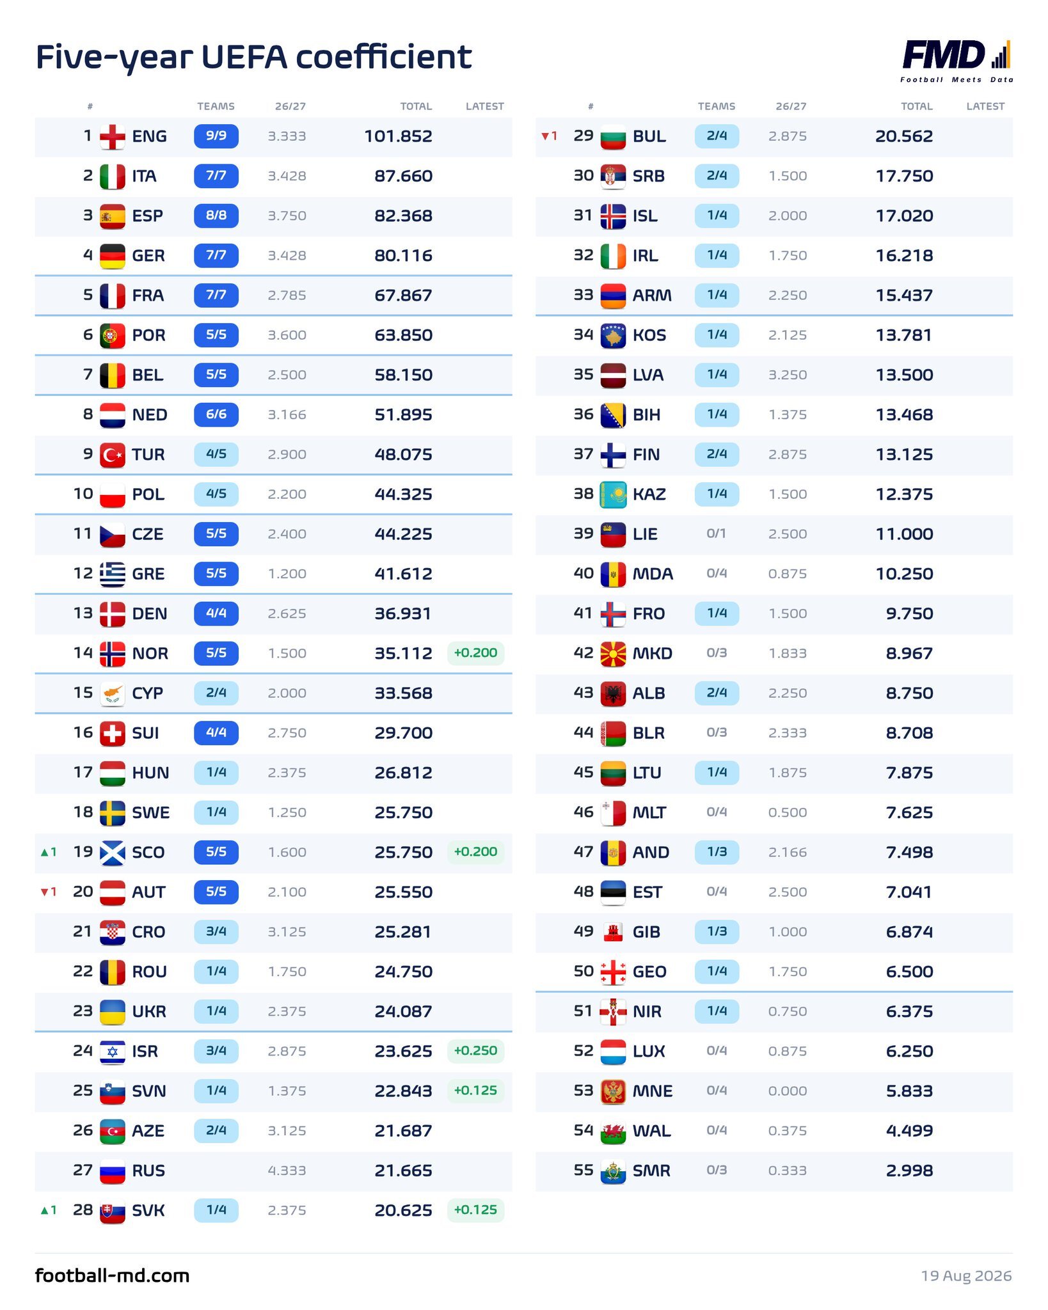Viewport: 1048px width, 1310px height.
Task: Click the North Macedonia flag icon
Action: point(613,654)
